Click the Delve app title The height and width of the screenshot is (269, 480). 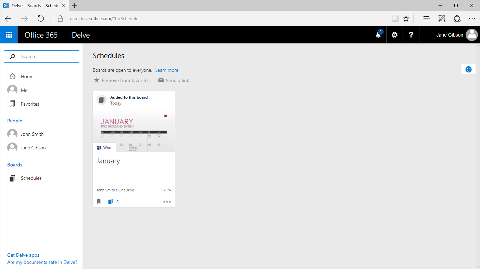tap(81, 35)
